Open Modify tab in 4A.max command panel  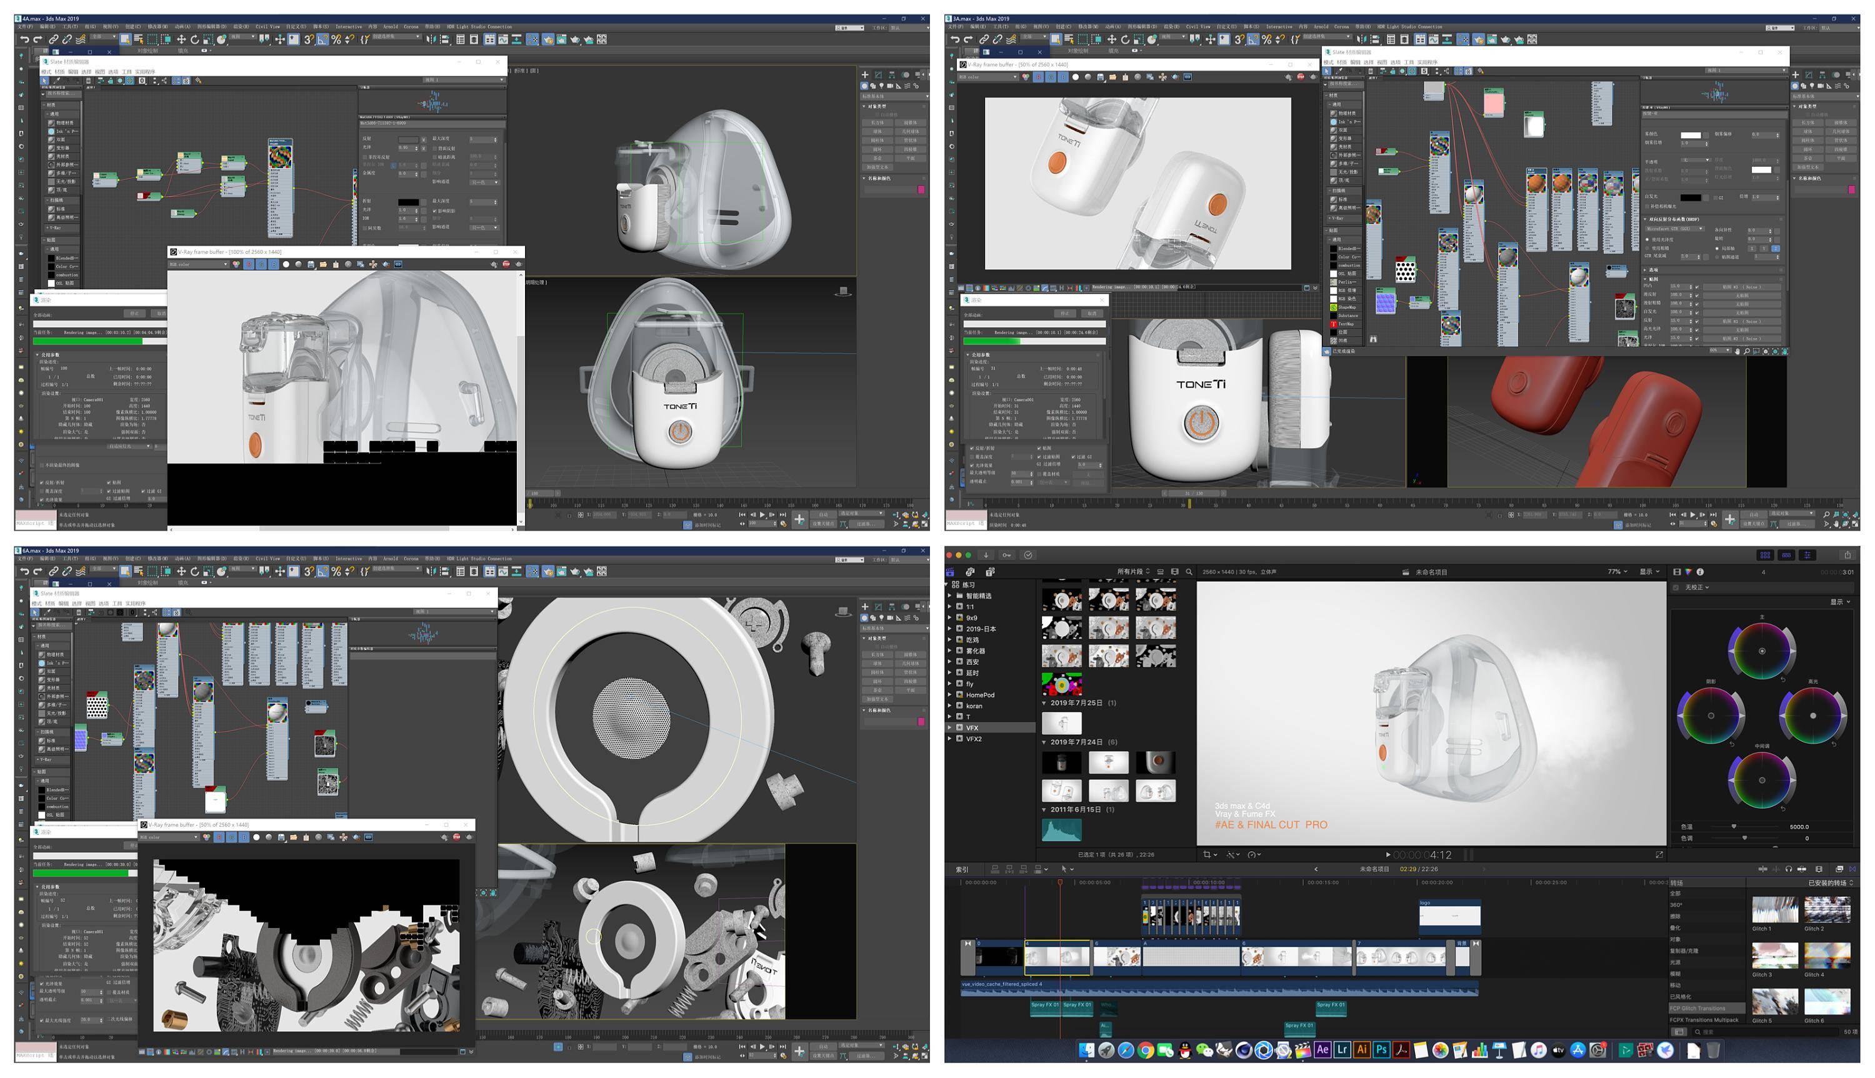click(879, 75)
